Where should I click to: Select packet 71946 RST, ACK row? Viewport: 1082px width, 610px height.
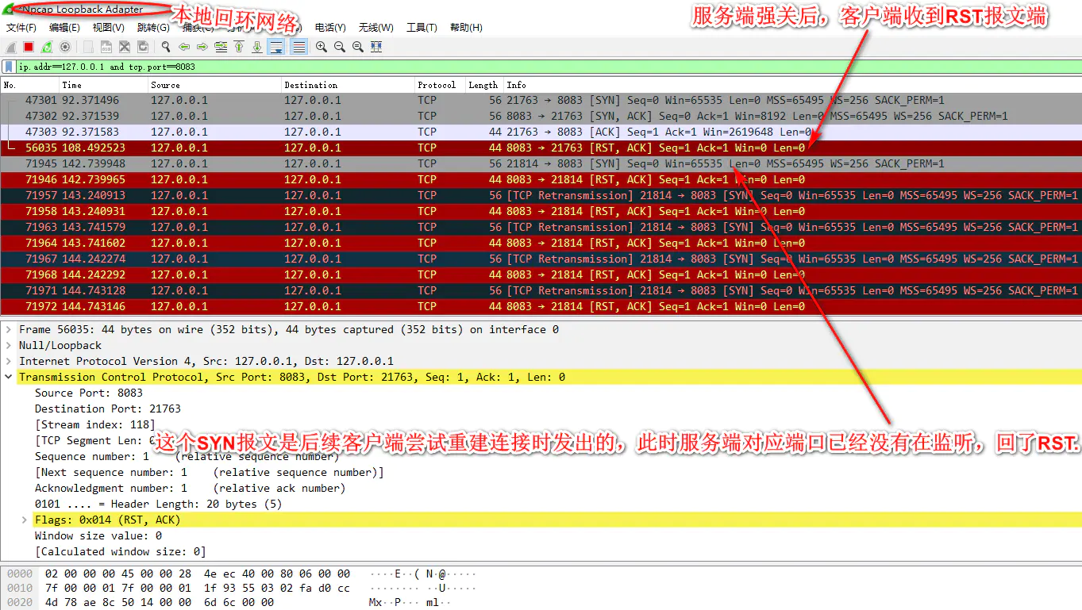click(541, 179)
